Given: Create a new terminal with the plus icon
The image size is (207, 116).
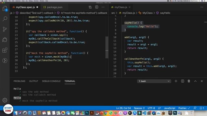Looking at the screenshot, I should pos(176,81).
